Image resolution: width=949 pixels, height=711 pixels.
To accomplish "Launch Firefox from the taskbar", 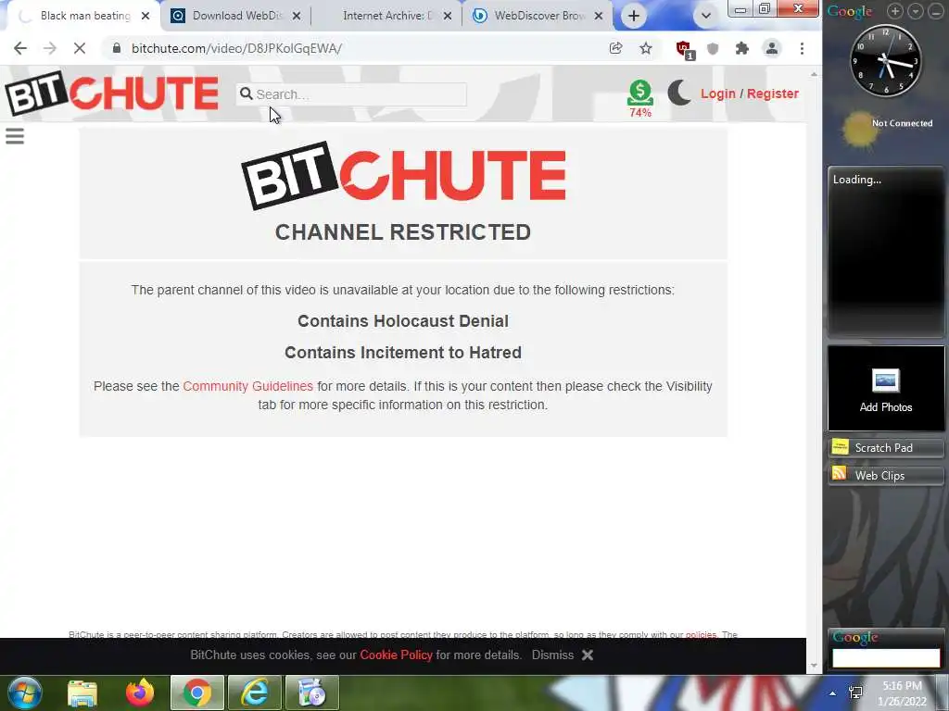I will (140, 692).
